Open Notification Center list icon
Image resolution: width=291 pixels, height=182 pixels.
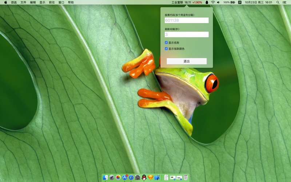click(284, 2)
